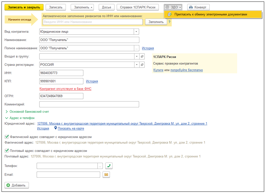Open the Показать на карте link
Screen dimensions: 266x193
coord(71,128)
